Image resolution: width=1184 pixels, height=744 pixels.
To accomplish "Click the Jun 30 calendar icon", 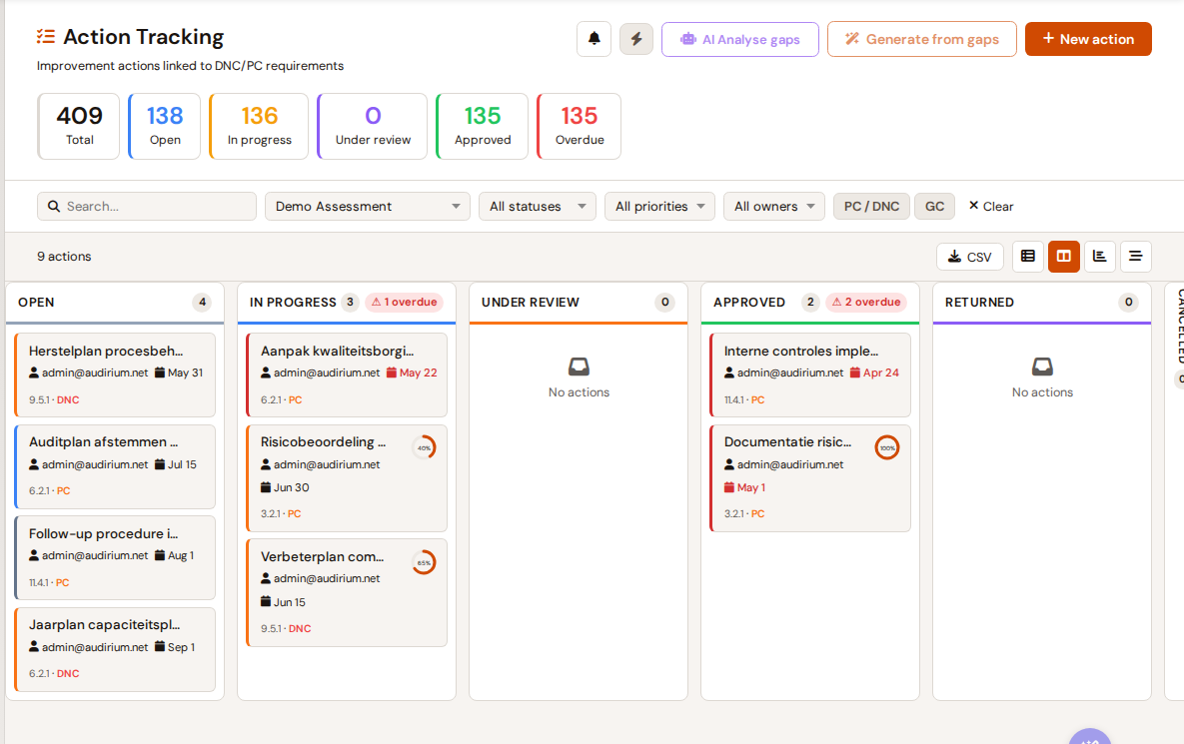I will [x=266, y=487].
